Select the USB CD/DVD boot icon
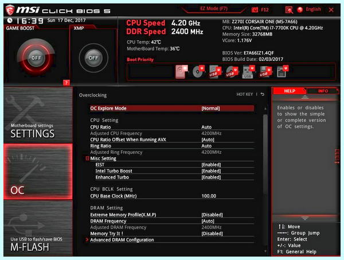This screenshot has width=344, height=260. point(232,72)
